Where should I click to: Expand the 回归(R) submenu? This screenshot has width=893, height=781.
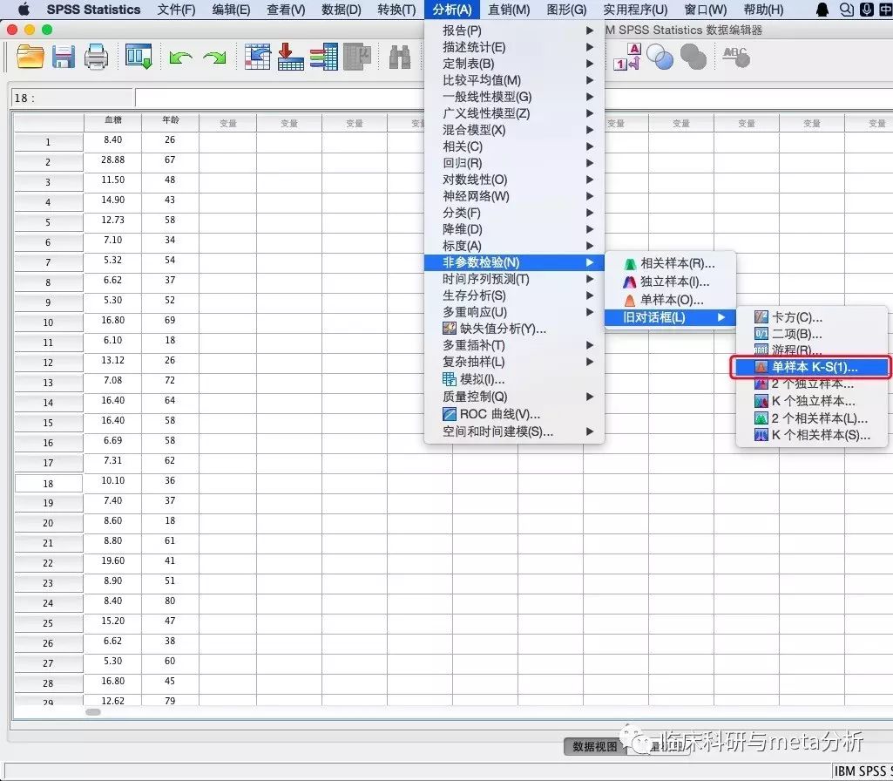[x=514, y=163]
